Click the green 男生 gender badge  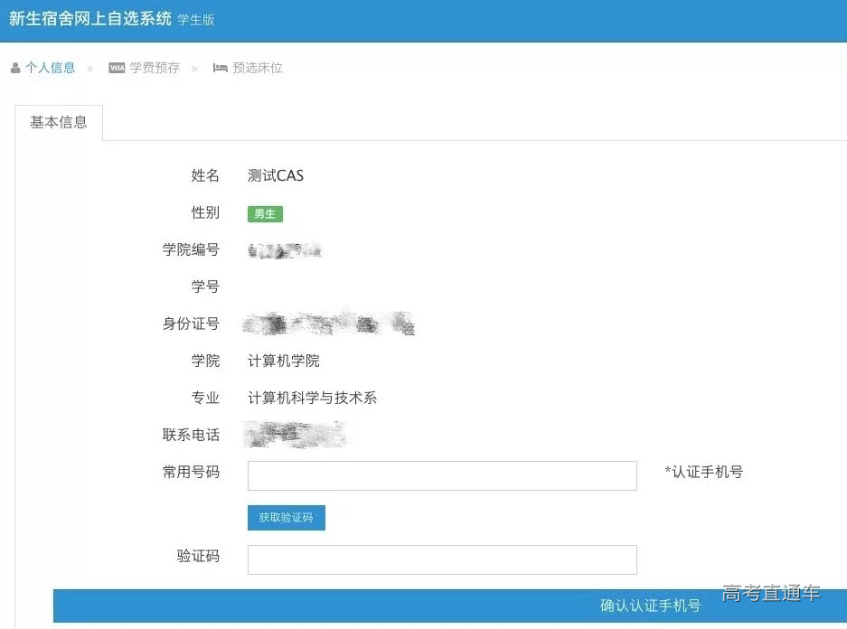point(266,214)
